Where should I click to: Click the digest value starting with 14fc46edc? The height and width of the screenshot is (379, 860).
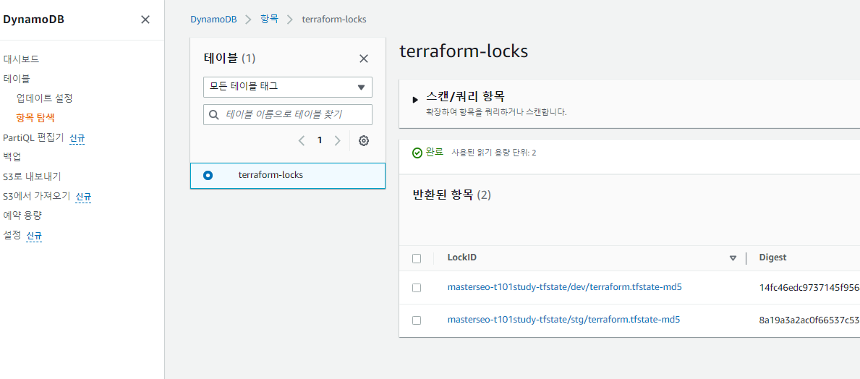pyautogui.click(x=809, y=287)
